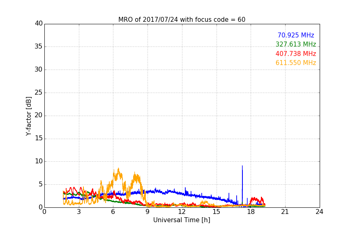Click the y-axis tick label 30
355x237 pixels.
39,70
